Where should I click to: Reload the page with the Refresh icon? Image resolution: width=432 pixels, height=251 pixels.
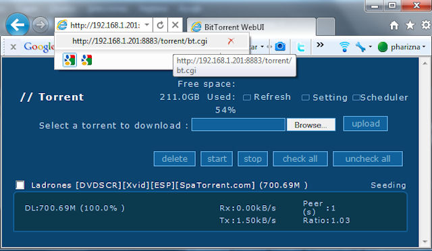pyautogui.click(x=160, y=26)
